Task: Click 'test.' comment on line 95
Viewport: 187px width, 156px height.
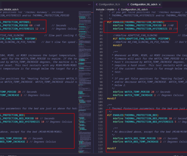Action: pos(118,72)
